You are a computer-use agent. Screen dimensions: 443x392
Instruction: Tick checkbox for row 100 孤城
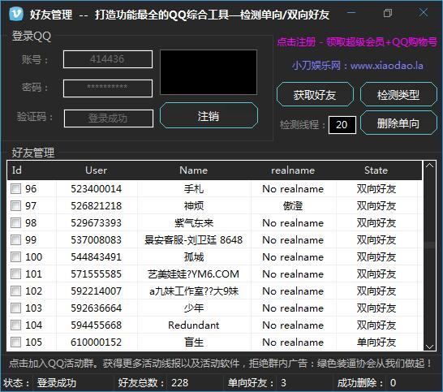(16, 257)
